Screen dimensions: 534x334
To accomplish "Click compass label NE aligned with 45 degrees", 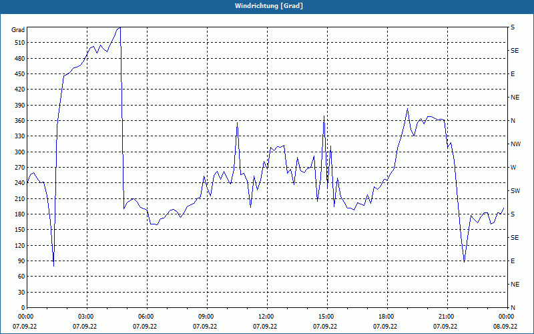I will pos(515,285).
